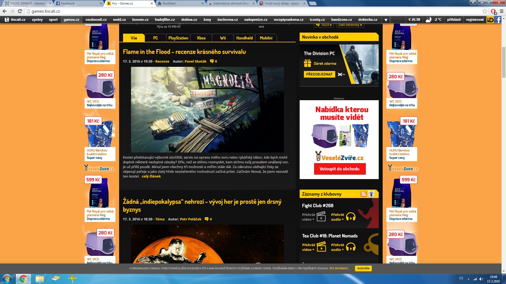Open celý článek link of first article
Image resolution: width=506 pixels, height=284 pixels.
pyautogui.click(x=151, y=176)
